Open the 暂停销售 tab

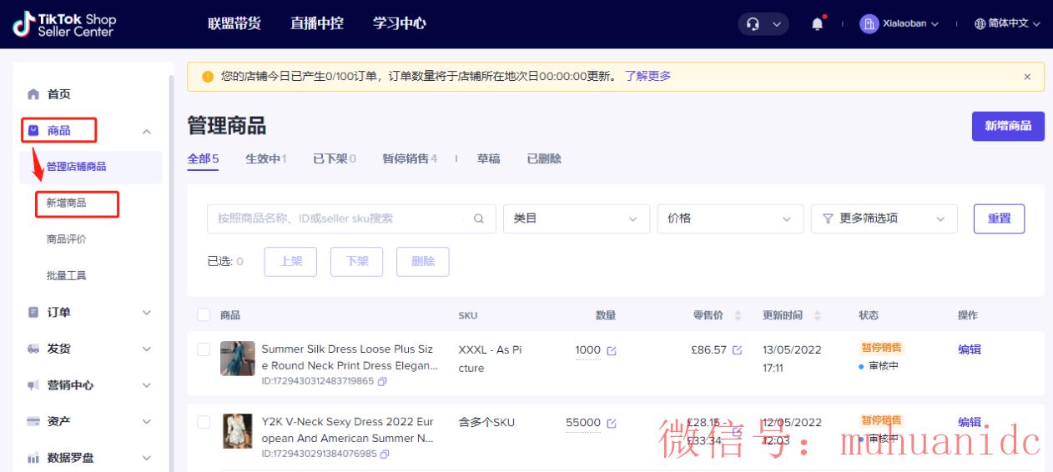(409, 158)
